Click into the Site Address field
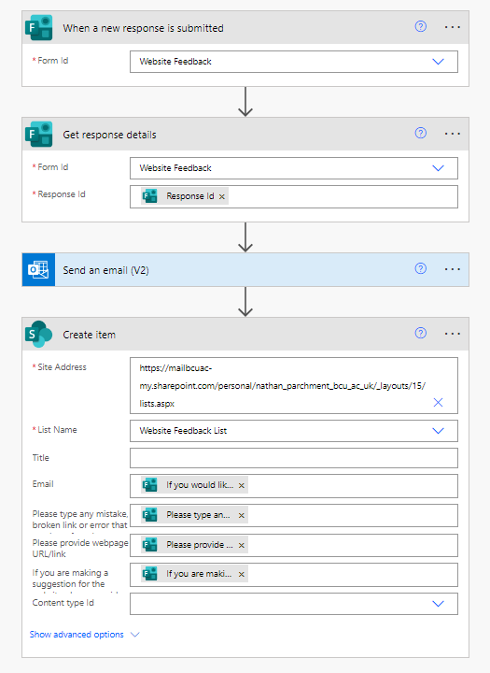 pyautogui.click(x=294, y=385)
